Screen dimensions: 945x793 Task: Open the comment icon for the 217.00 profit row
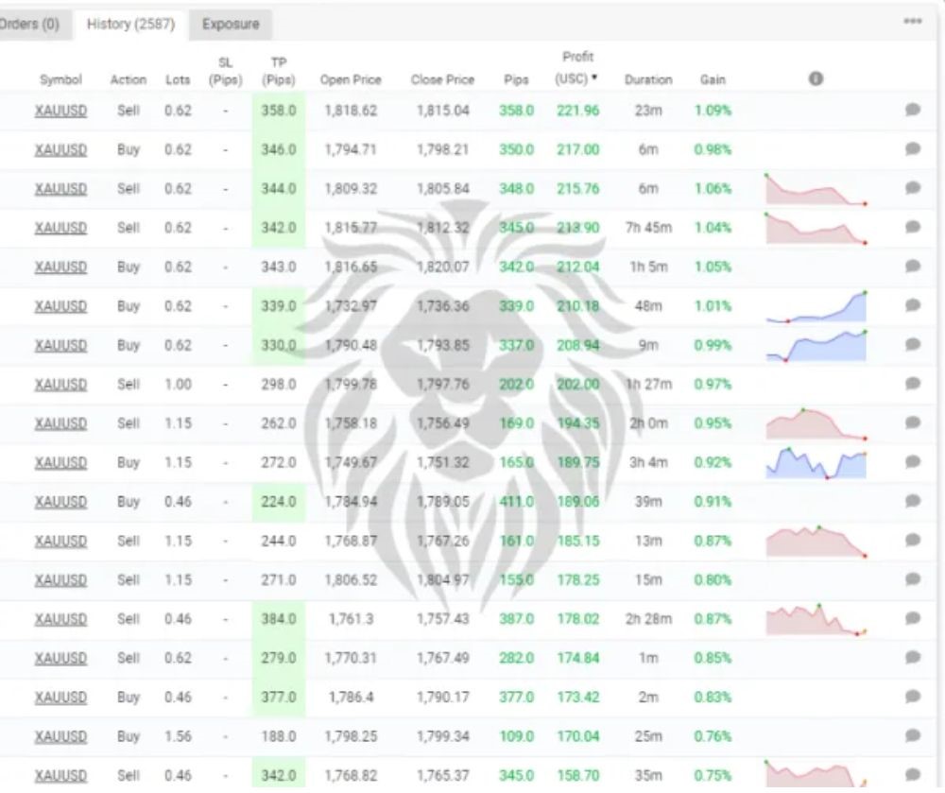(913, 148)
